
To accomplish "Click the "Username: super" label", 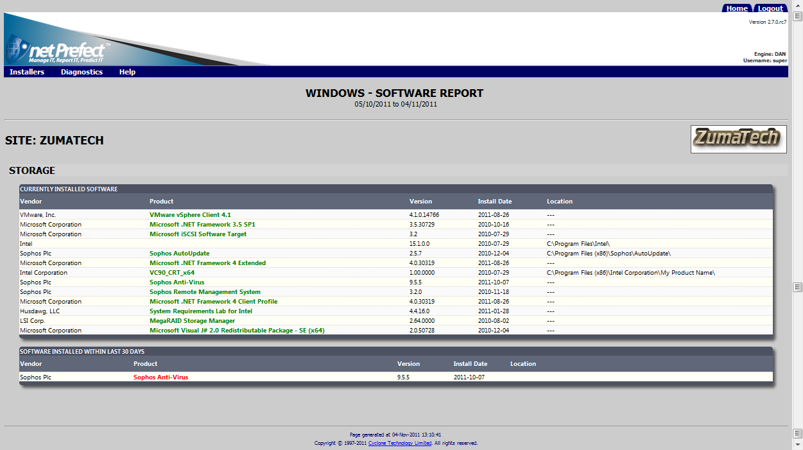I will tap(765, 60).
